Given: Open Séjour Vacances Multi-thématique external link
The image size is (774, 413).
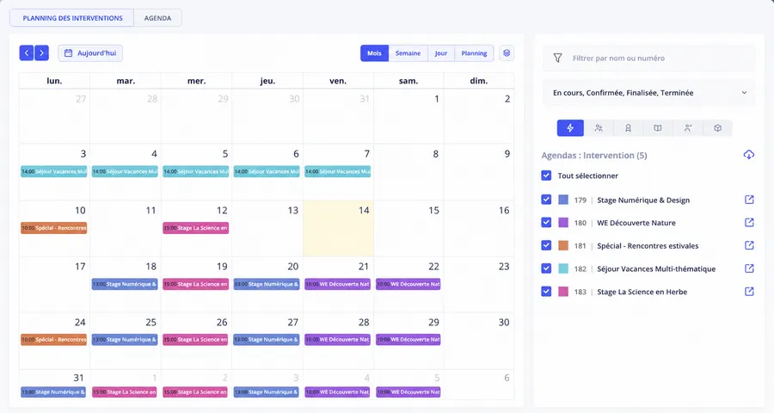Looking at the screenshot, I should coord(749,268).
